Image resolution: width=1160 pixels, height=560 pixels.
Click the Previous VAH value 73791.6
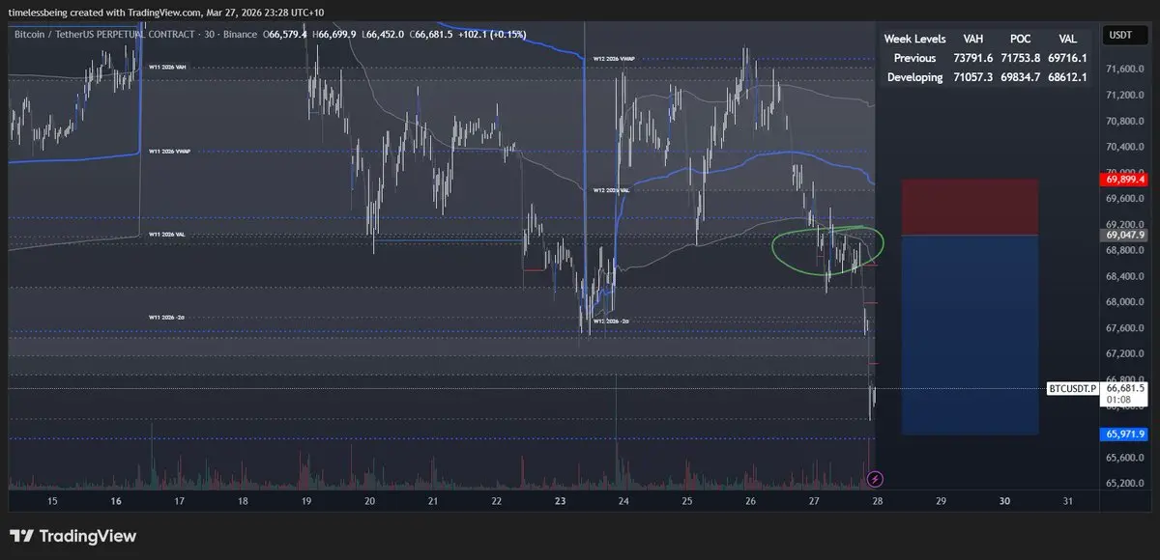click(x=973, y=58)
